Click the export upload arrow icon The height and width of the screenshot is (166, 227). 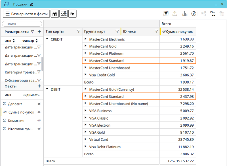(175, 14)
